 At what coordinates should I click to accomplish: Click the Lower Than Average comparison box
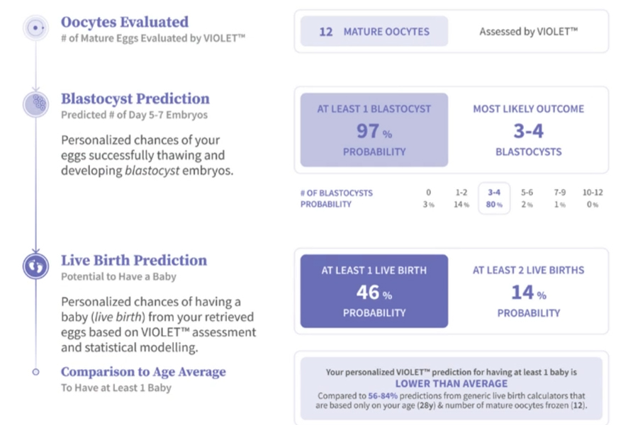coord(451,388)
